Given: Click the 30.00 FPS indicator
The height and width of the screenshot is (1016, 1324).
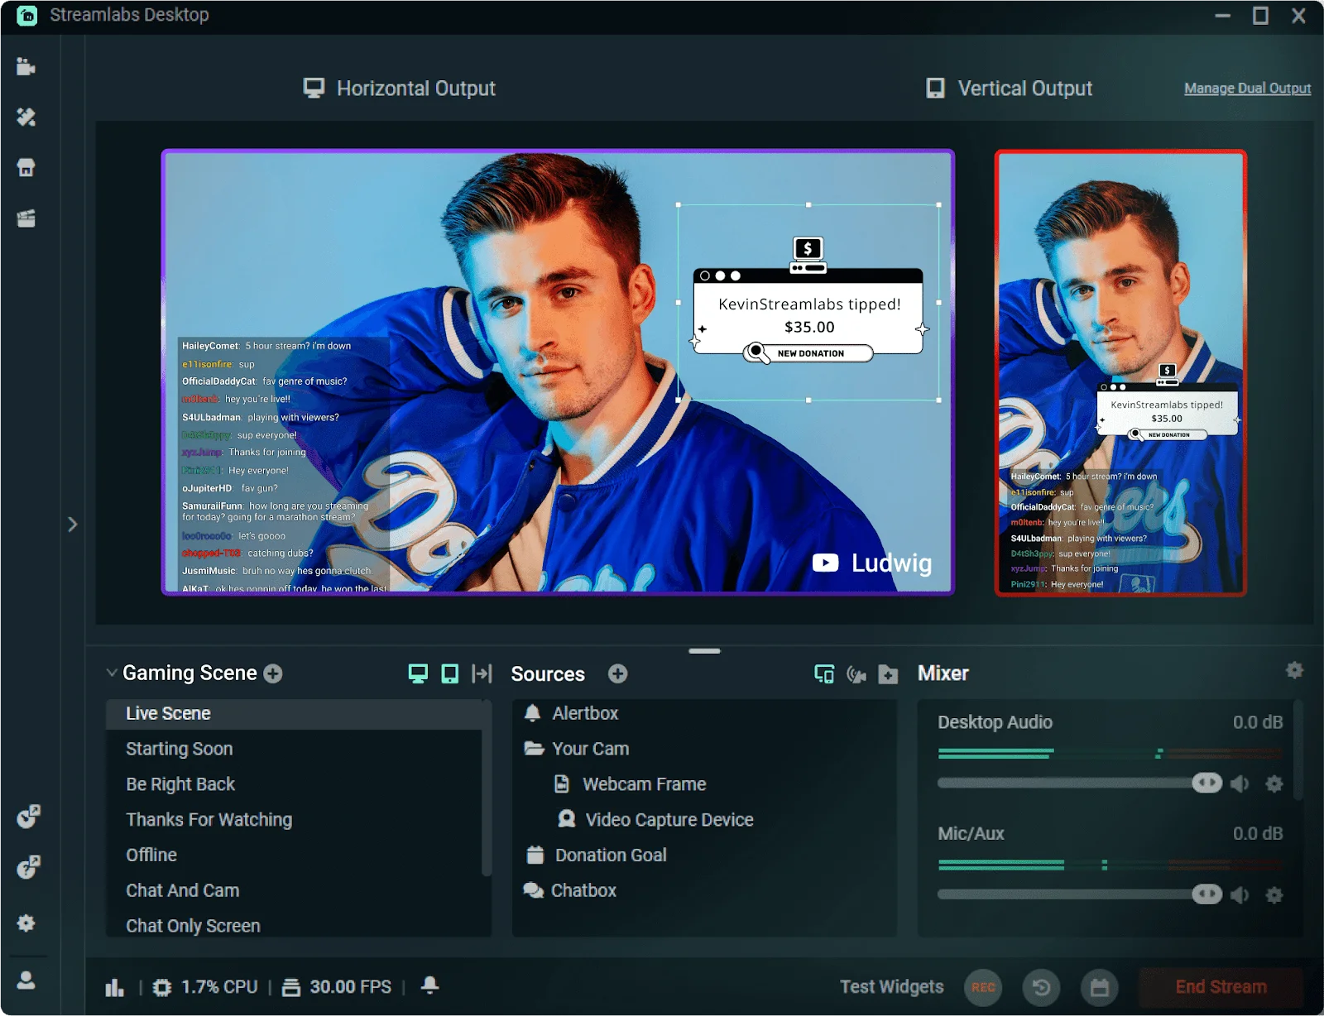Looking at the screenshot, I should pos(337,987).
